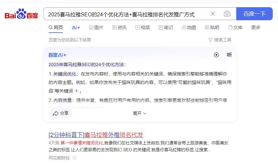Viewport: 278px width, 166px height.
Task: Click the text 百度为您找到以下结果
Action: pyautogui.click(x=70, y=40)
